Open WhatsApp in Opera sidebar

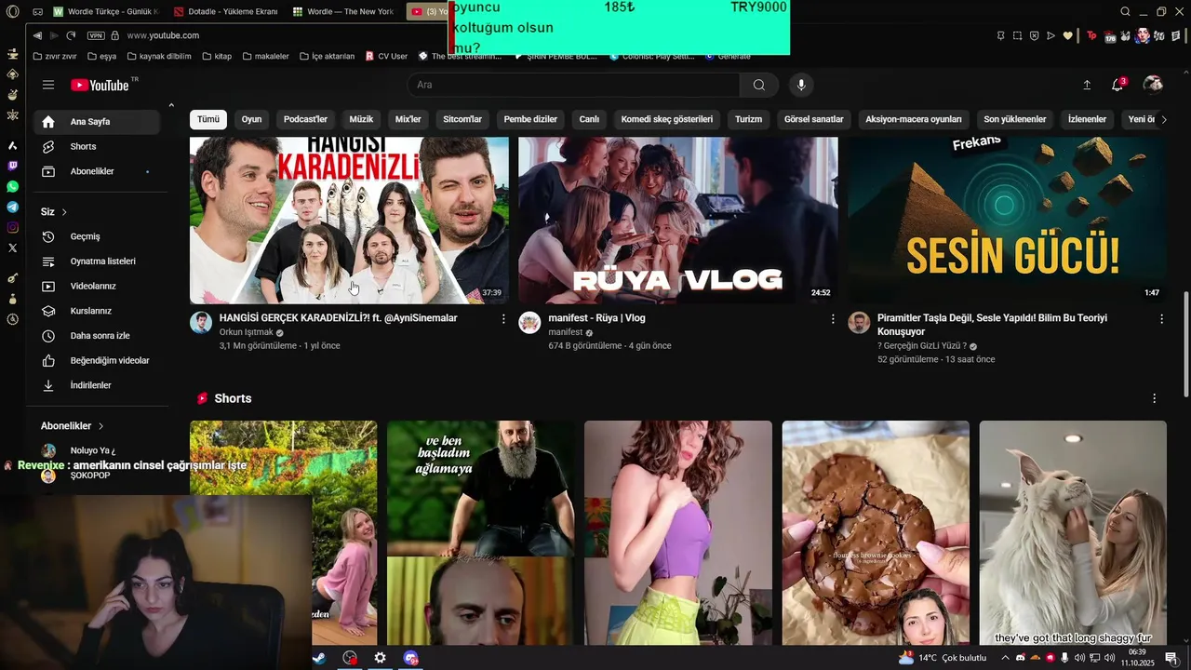coord(12,186)
